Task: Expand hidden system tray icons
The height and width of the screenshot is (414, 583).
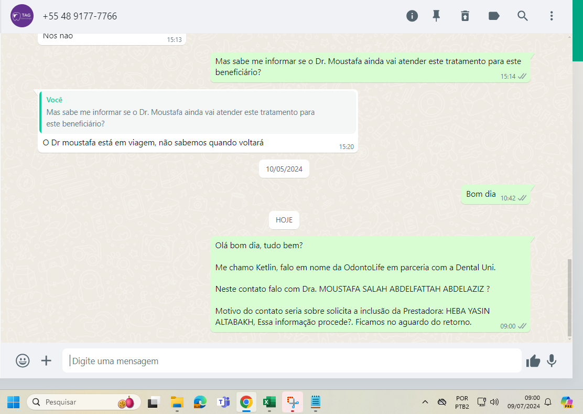Action: click(425, 402)
